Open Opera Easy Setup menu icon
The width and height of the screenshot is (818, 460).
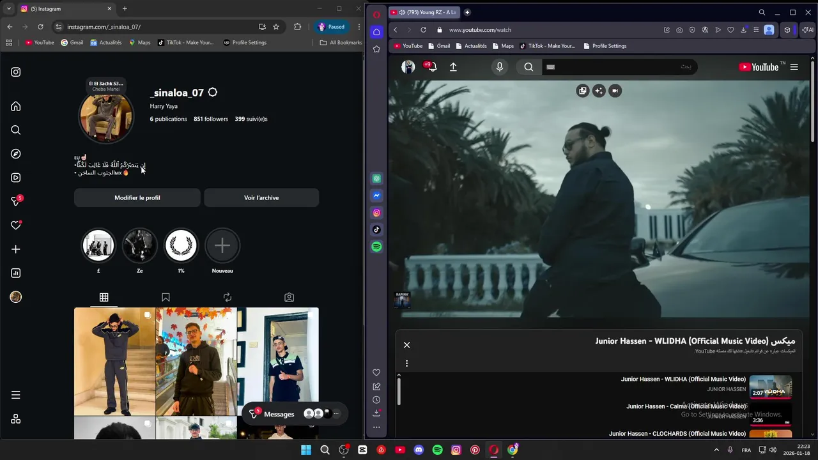click(x=756, y=30)
